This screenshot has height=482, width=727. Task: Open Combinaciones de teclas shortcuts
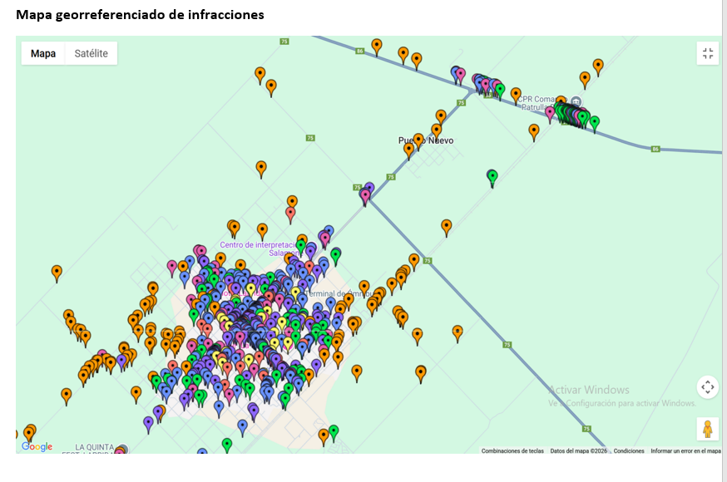pos(512,451)
